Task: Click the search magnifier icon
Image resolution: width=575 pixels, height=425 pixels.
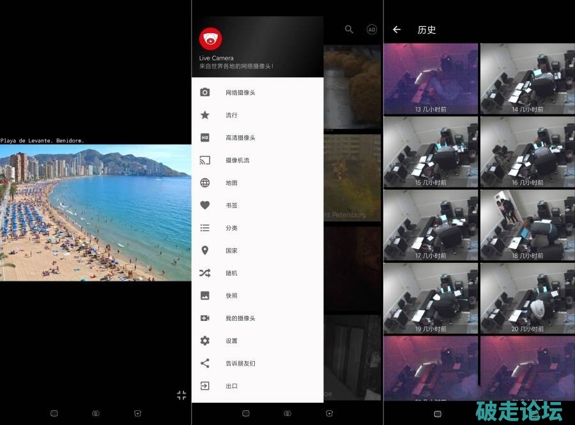Action: coord(349,29)
